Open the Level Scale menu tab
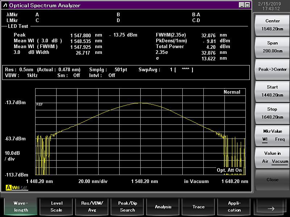Image resolution: width=290 pixels, height=217 pixels. click(57, 207)
